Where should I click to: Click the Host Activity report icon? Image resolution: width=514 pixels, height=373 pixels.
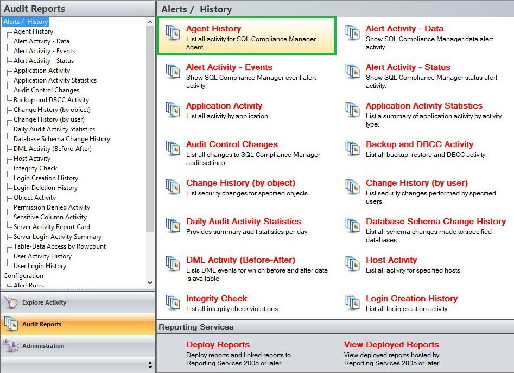pos(352,264)
